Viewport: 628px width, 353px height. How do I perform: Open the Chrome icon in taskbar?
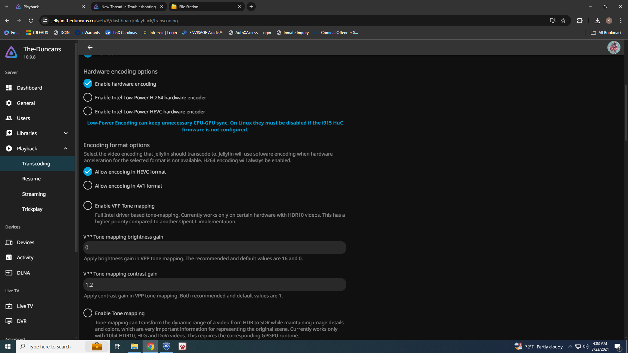150,346
